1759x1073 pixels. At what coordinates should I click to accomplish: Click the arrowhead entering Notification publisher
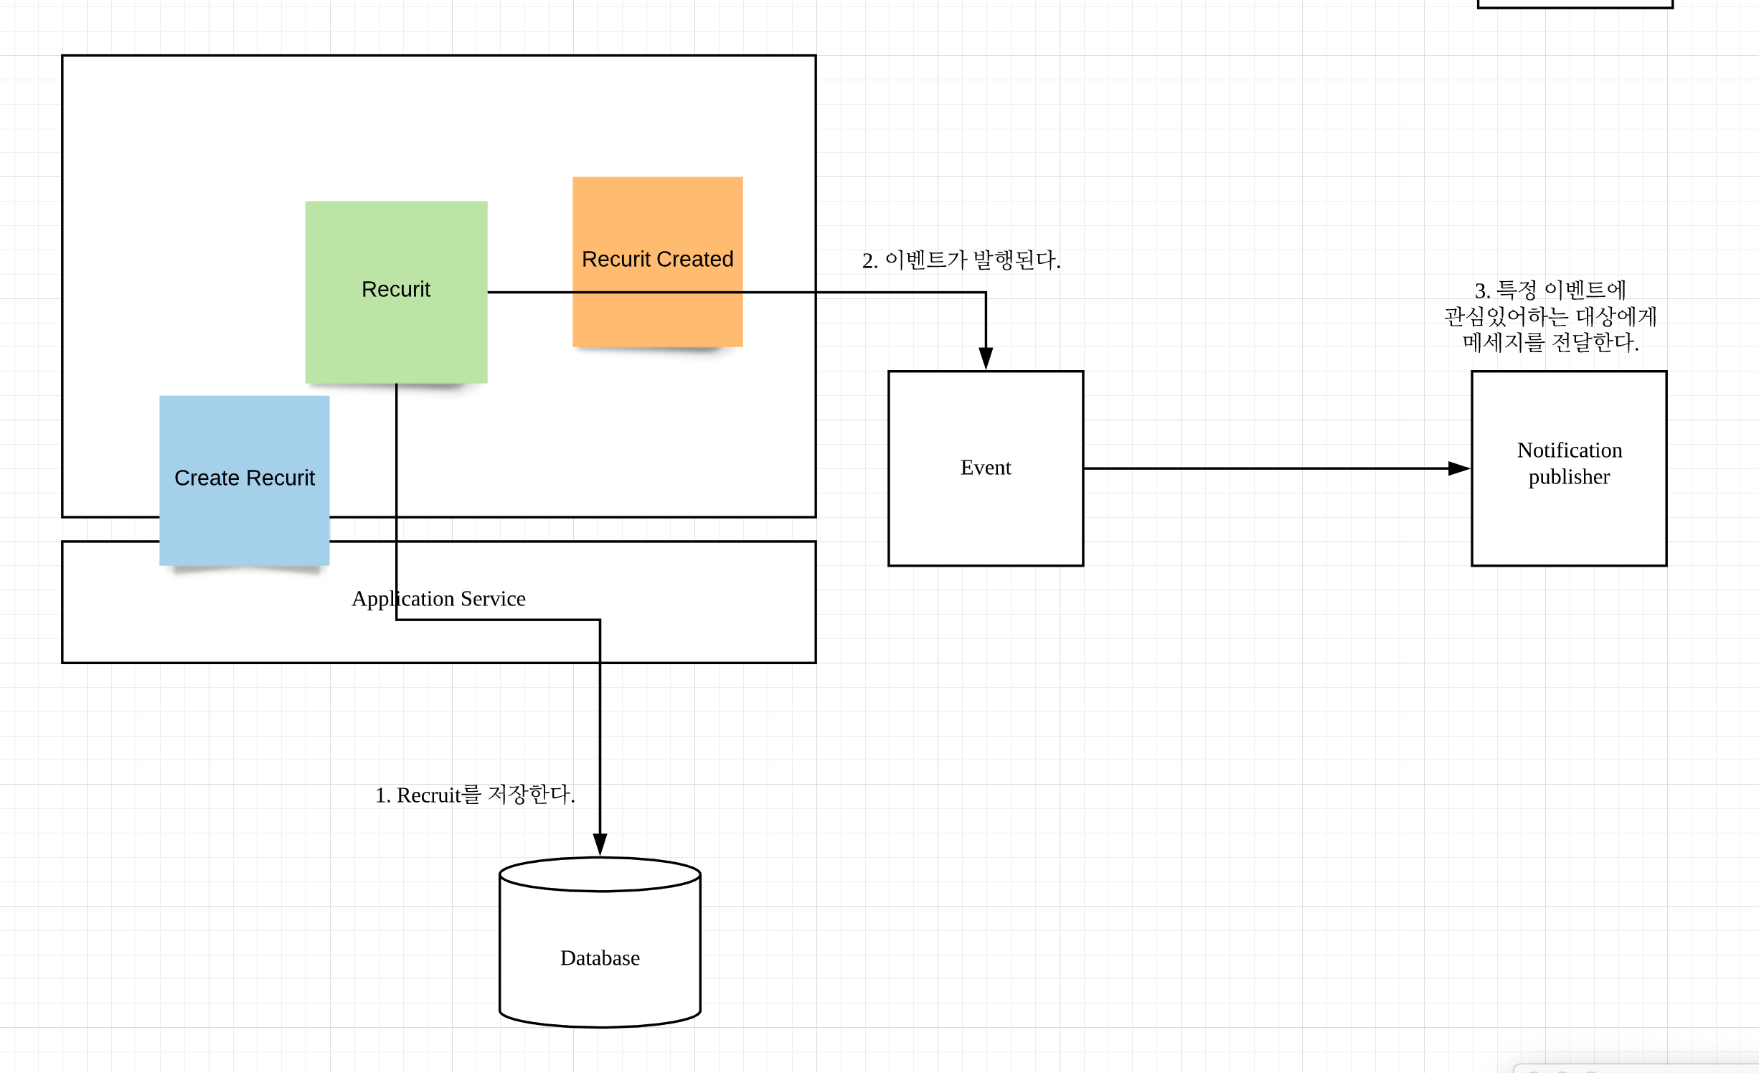click(1458, 468)
